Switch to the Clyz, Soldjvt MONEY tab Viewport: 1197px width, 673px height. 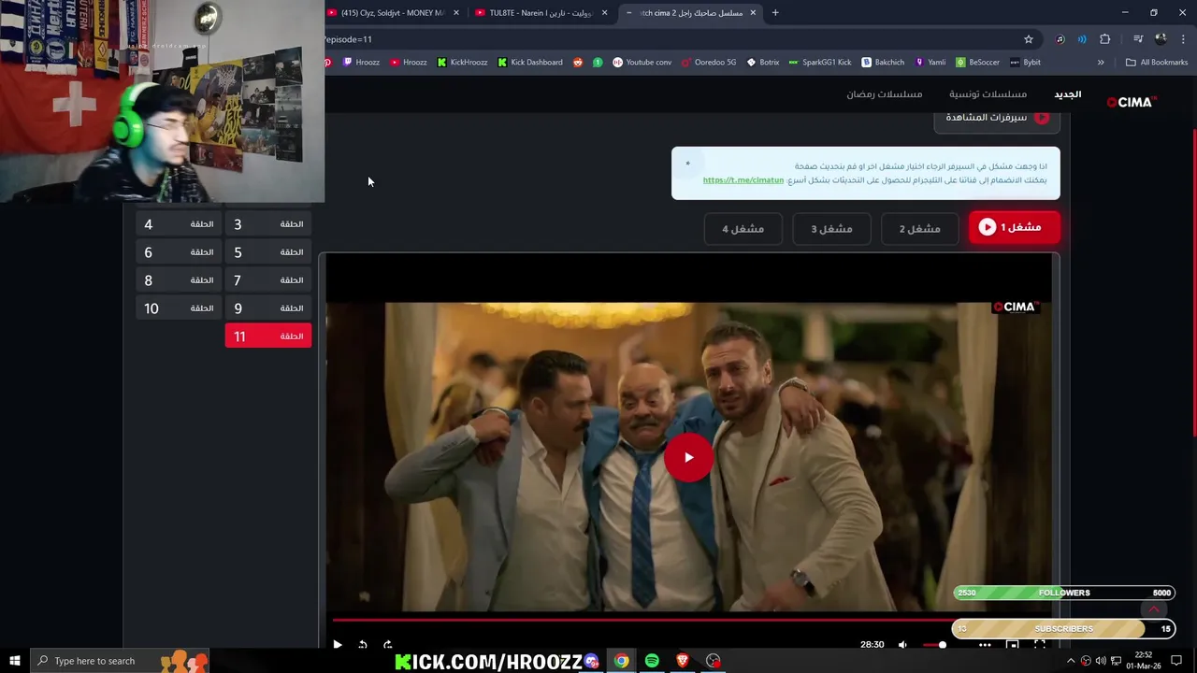[393, 13]
